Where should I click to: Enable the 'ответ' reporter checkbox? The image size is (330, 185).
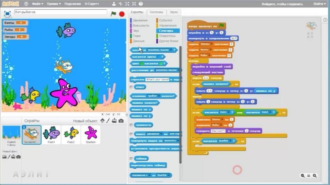point(131,87)
